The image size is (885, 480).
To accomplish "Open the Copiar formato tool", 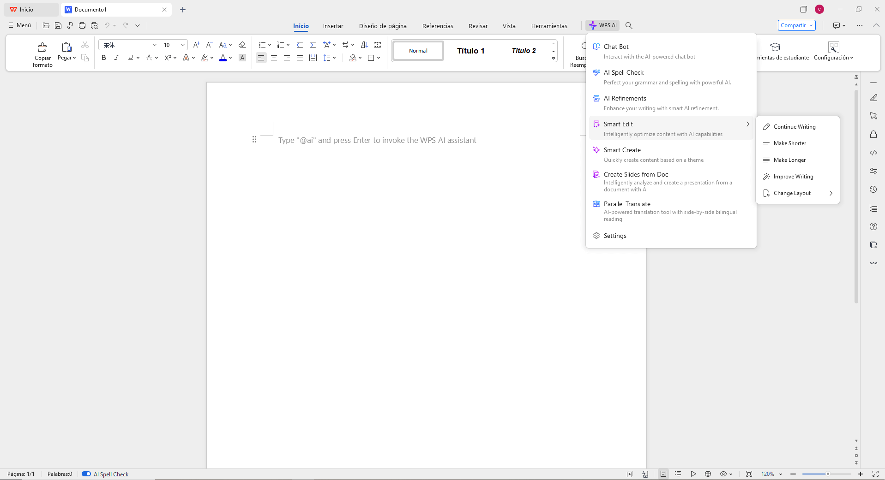I will point(42,53).
